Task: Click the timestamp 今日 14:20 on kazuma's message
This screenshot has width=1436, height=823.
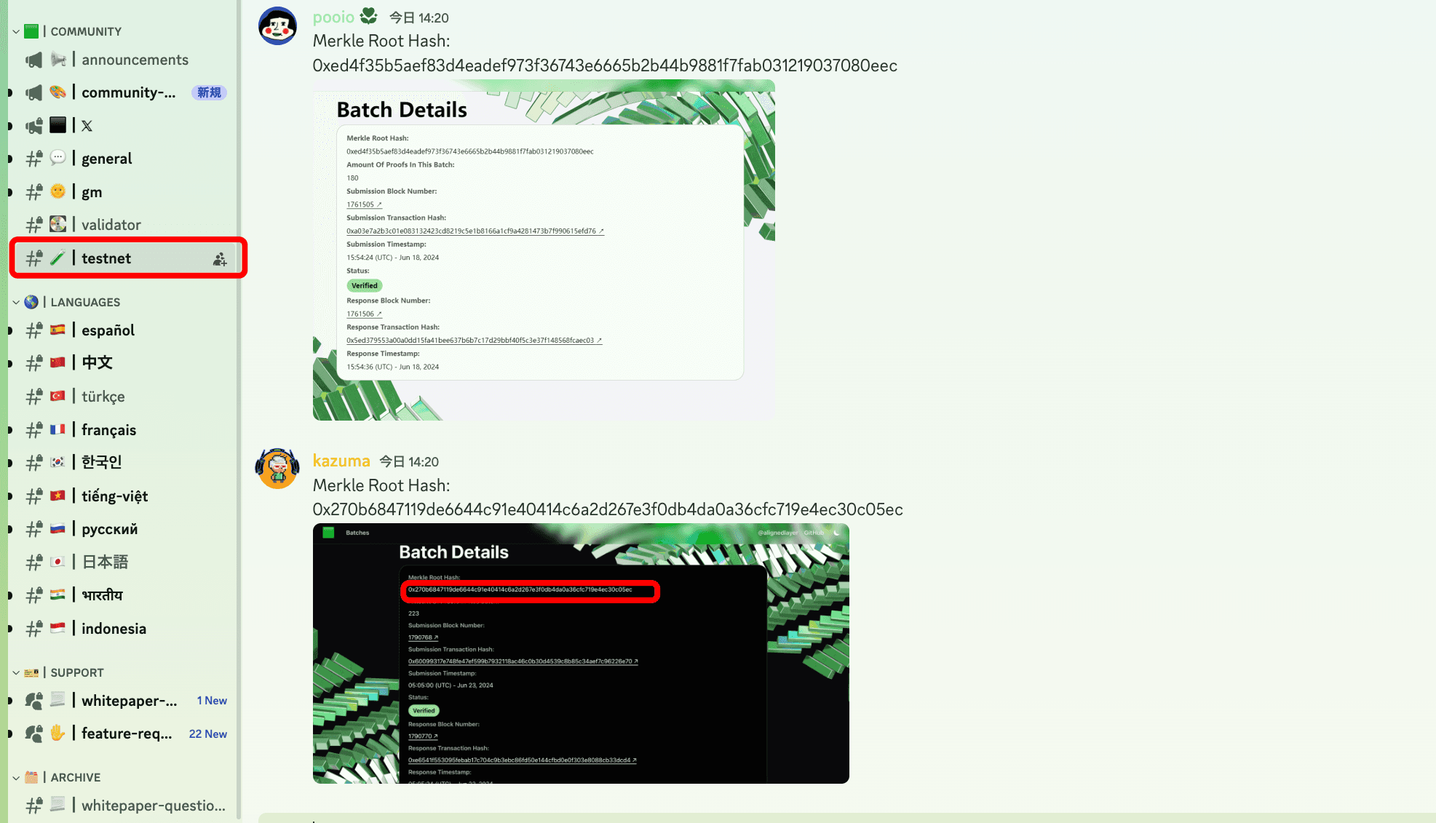Action: [x=409, y=461]
